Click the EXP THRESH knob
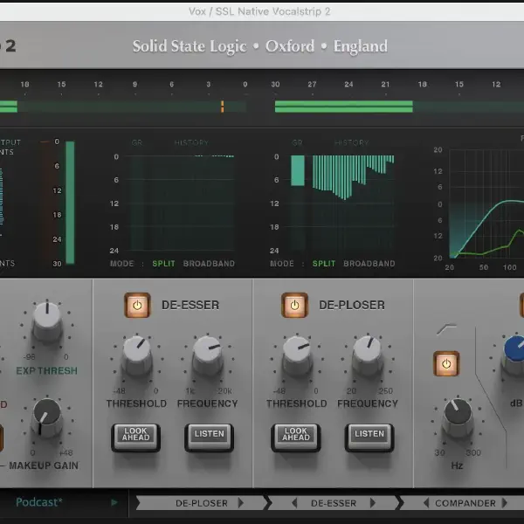 pyautogui.click(x=47, y=321)
